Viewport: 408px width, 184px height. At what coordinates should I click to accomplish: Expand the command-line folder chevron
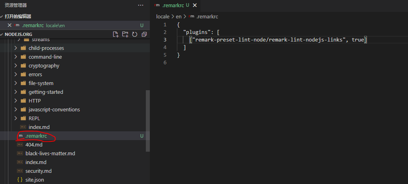pyautogui.click(x=16, y=57)
